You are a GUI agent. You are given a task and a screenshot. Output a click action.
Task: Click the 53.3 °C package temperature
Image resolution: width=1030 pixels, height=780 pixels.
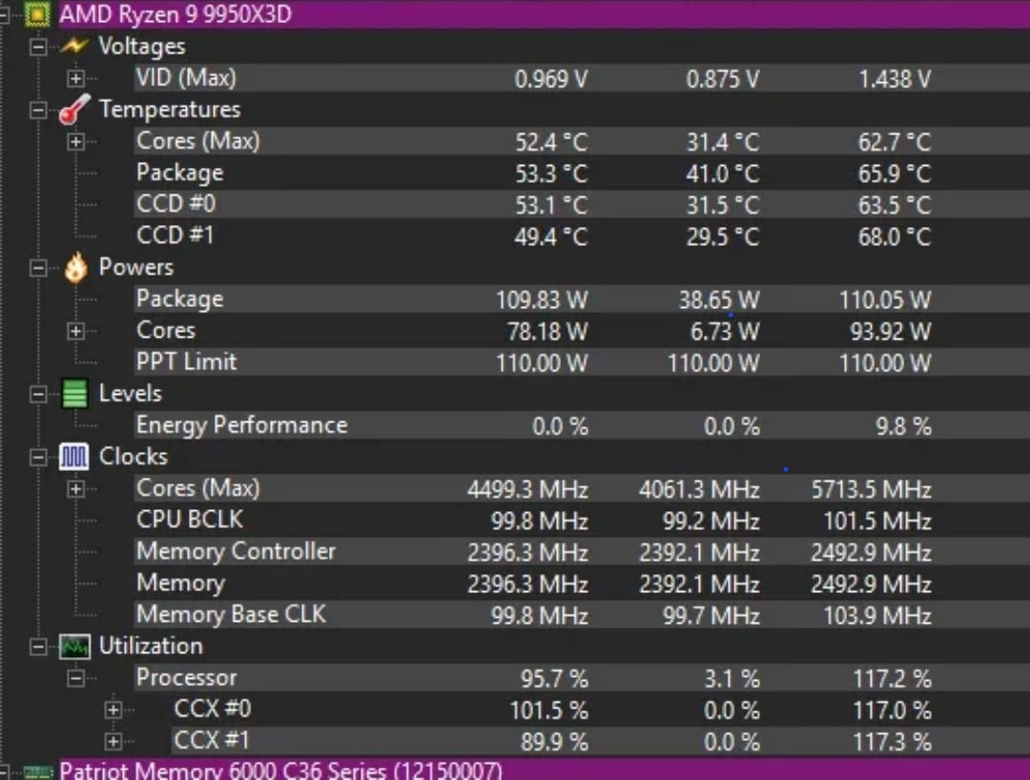(550, 174)
